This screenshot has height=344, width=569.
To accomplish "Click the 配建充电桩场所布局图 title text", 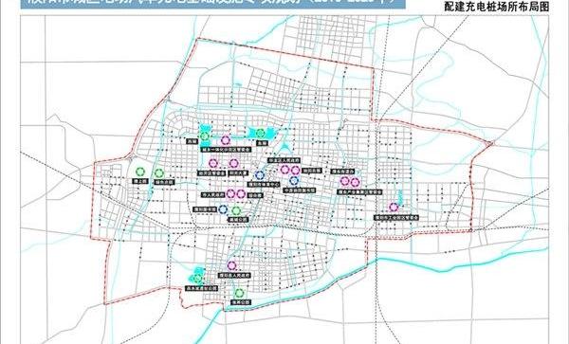I will (496, 7).
